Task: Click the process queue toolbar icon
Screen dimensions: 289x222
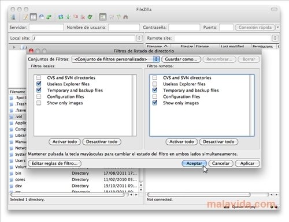Action: pos(68,17)
